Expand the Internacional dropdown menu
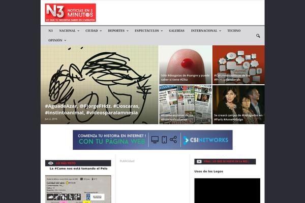The width and height of the screenshot is (305, 203). (206, 30)
